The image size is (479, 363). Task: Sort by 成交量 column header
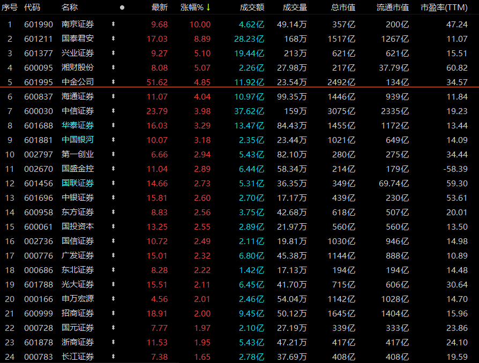click(x=295, y=7)
